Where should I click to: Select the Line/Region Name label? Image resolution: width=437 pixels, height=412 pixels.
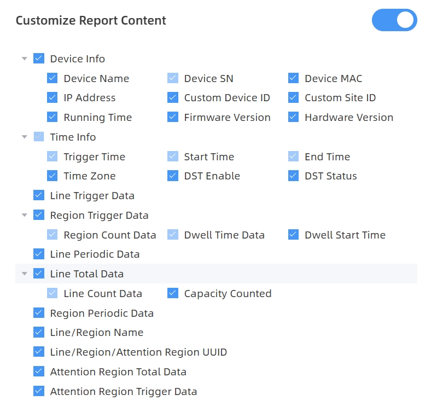click(96, 333)
